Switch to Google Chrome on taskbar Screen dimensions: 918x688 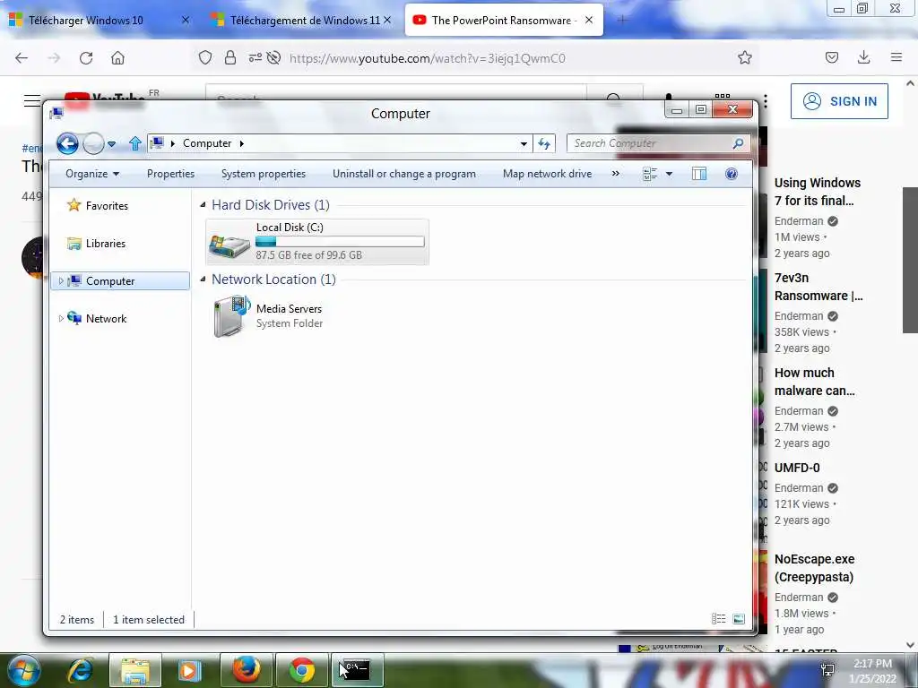point(301,670)
